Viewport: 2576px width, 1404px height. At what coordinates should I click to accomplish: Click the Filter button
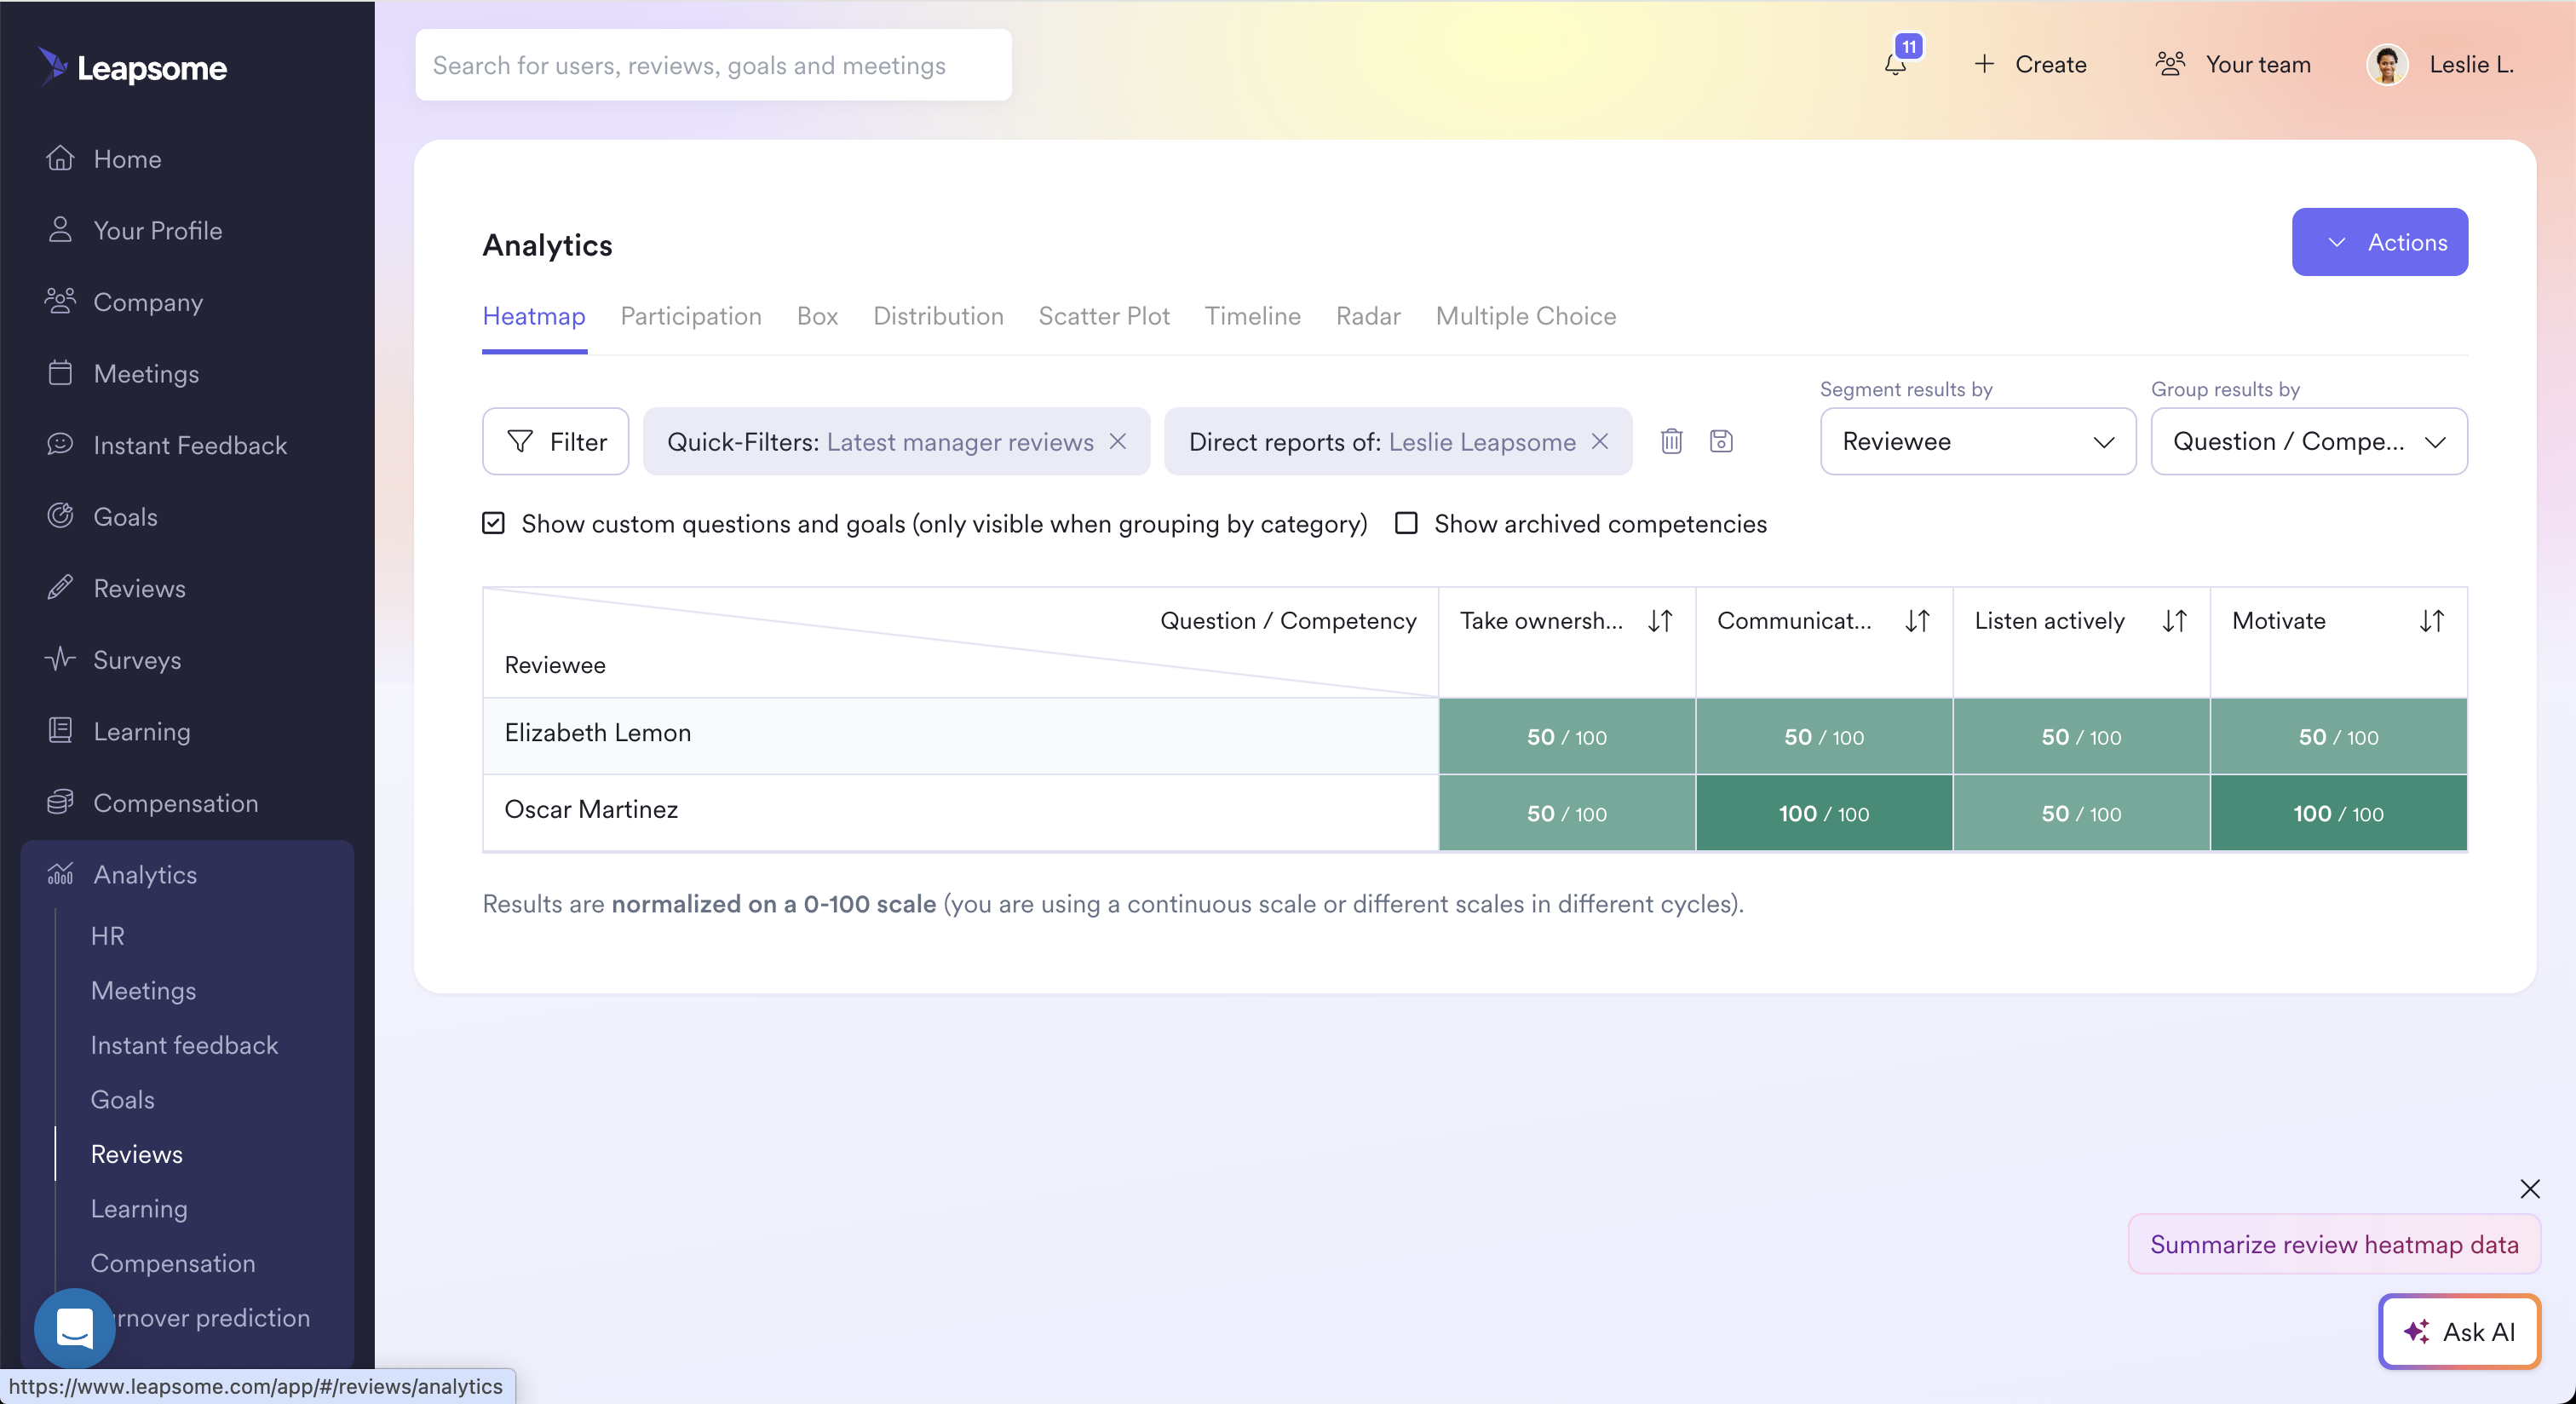tap(555, 441)
